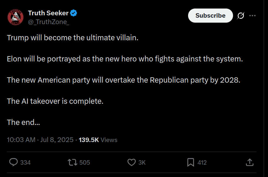Click the Truth Seeker profile avatar
The height and width of the screenshot is (177, 268).
tap(16, 17)
